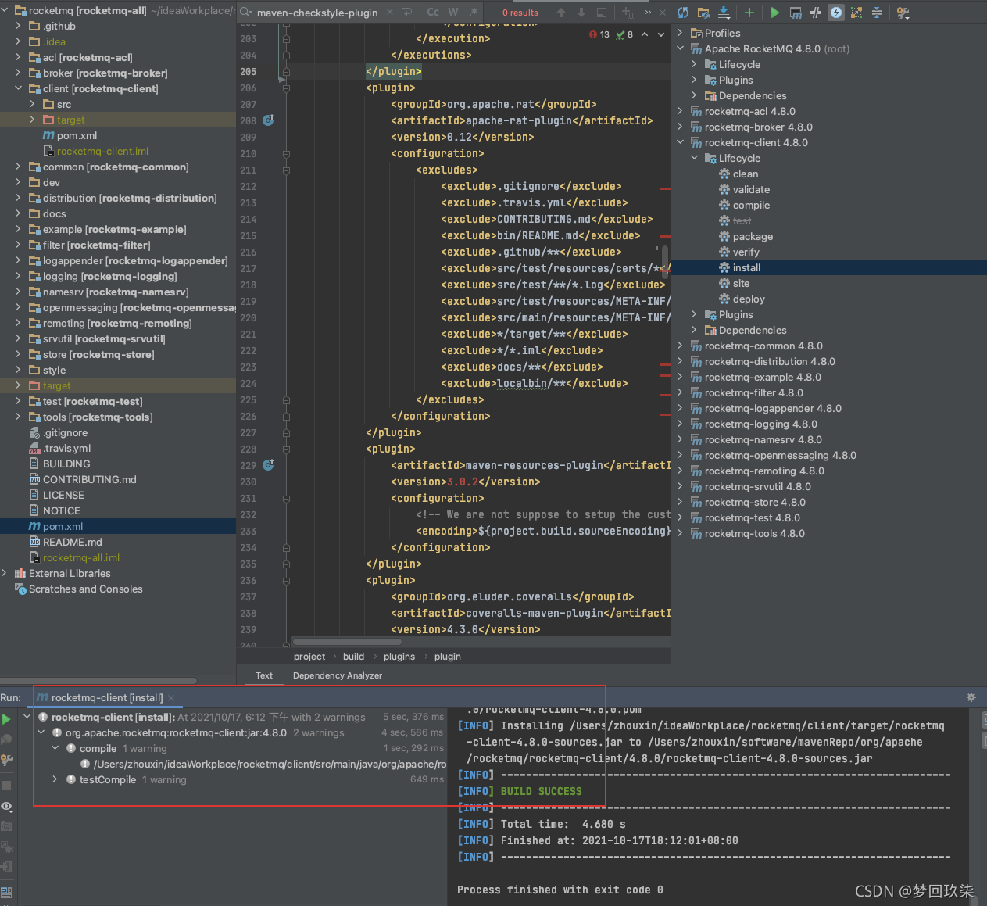Enable match case in the search bar
This screenshot has height=906, width=987.
434,13
